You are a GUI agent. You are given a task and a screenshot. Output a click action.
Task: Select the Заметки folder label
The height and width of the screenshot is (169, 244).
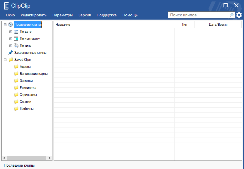[x=26, y=81]
